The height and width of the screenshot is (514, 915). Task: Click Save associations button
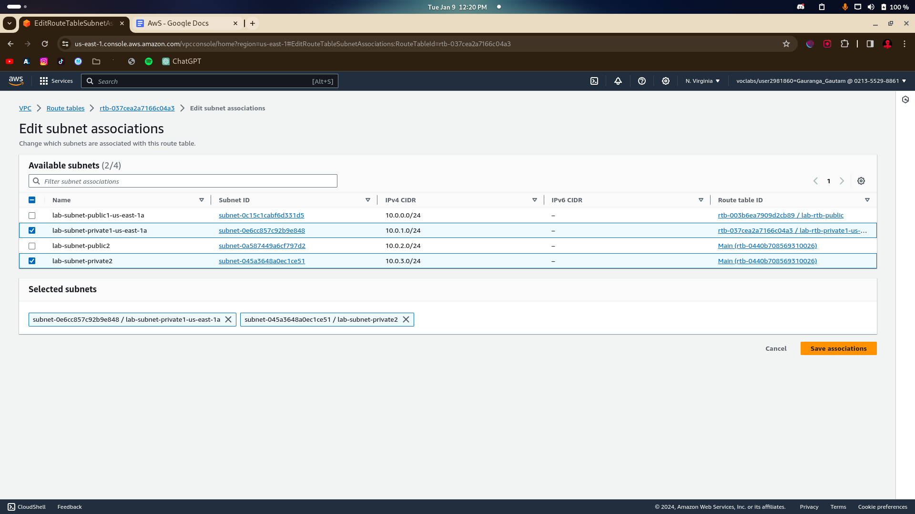(x=838, y=348)
